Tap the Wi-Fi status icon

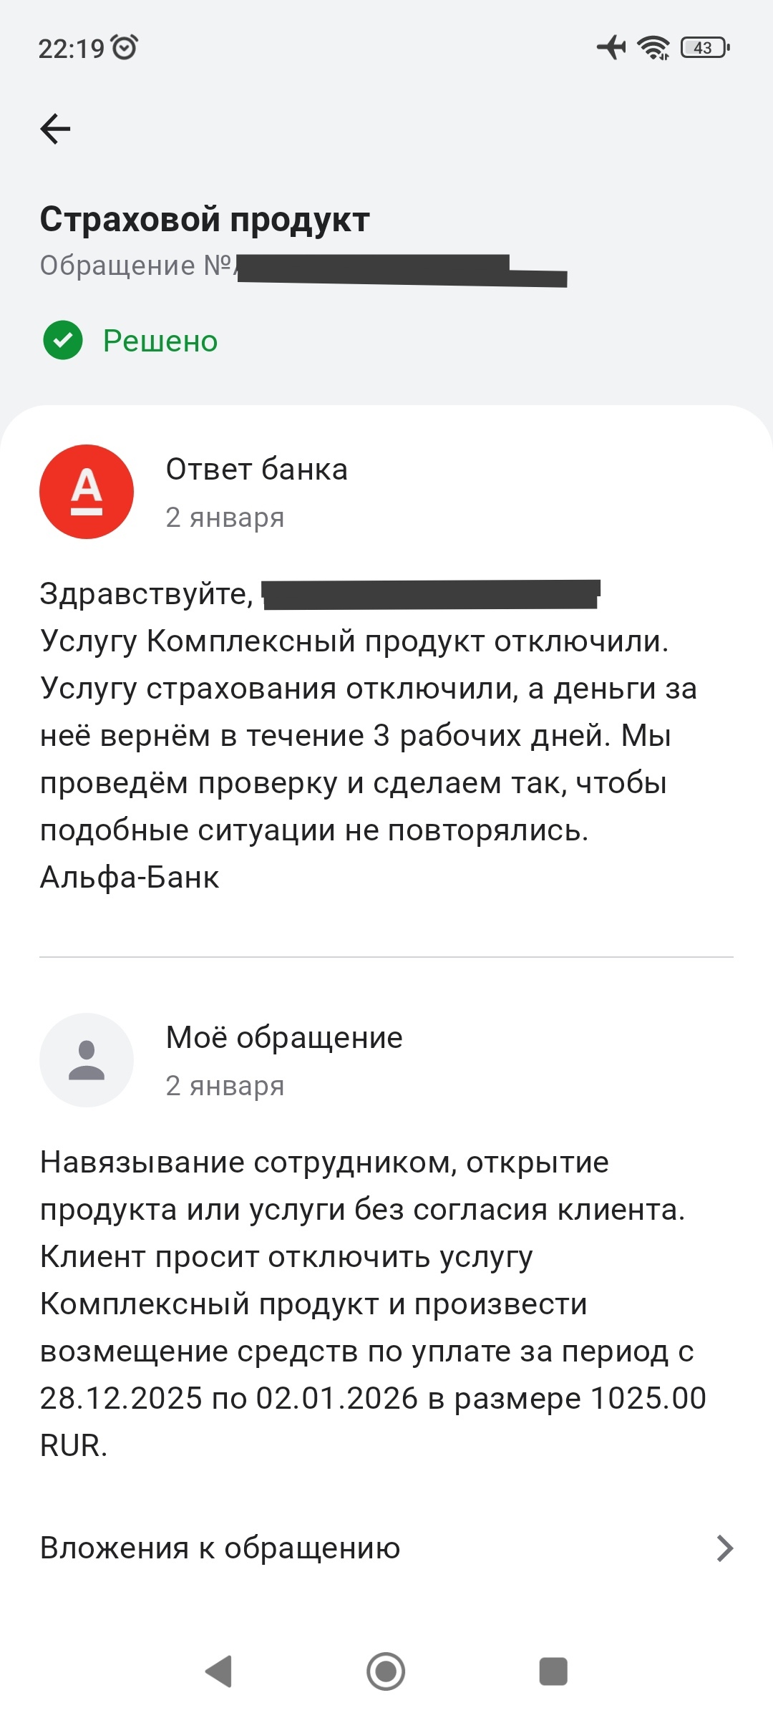653,47
